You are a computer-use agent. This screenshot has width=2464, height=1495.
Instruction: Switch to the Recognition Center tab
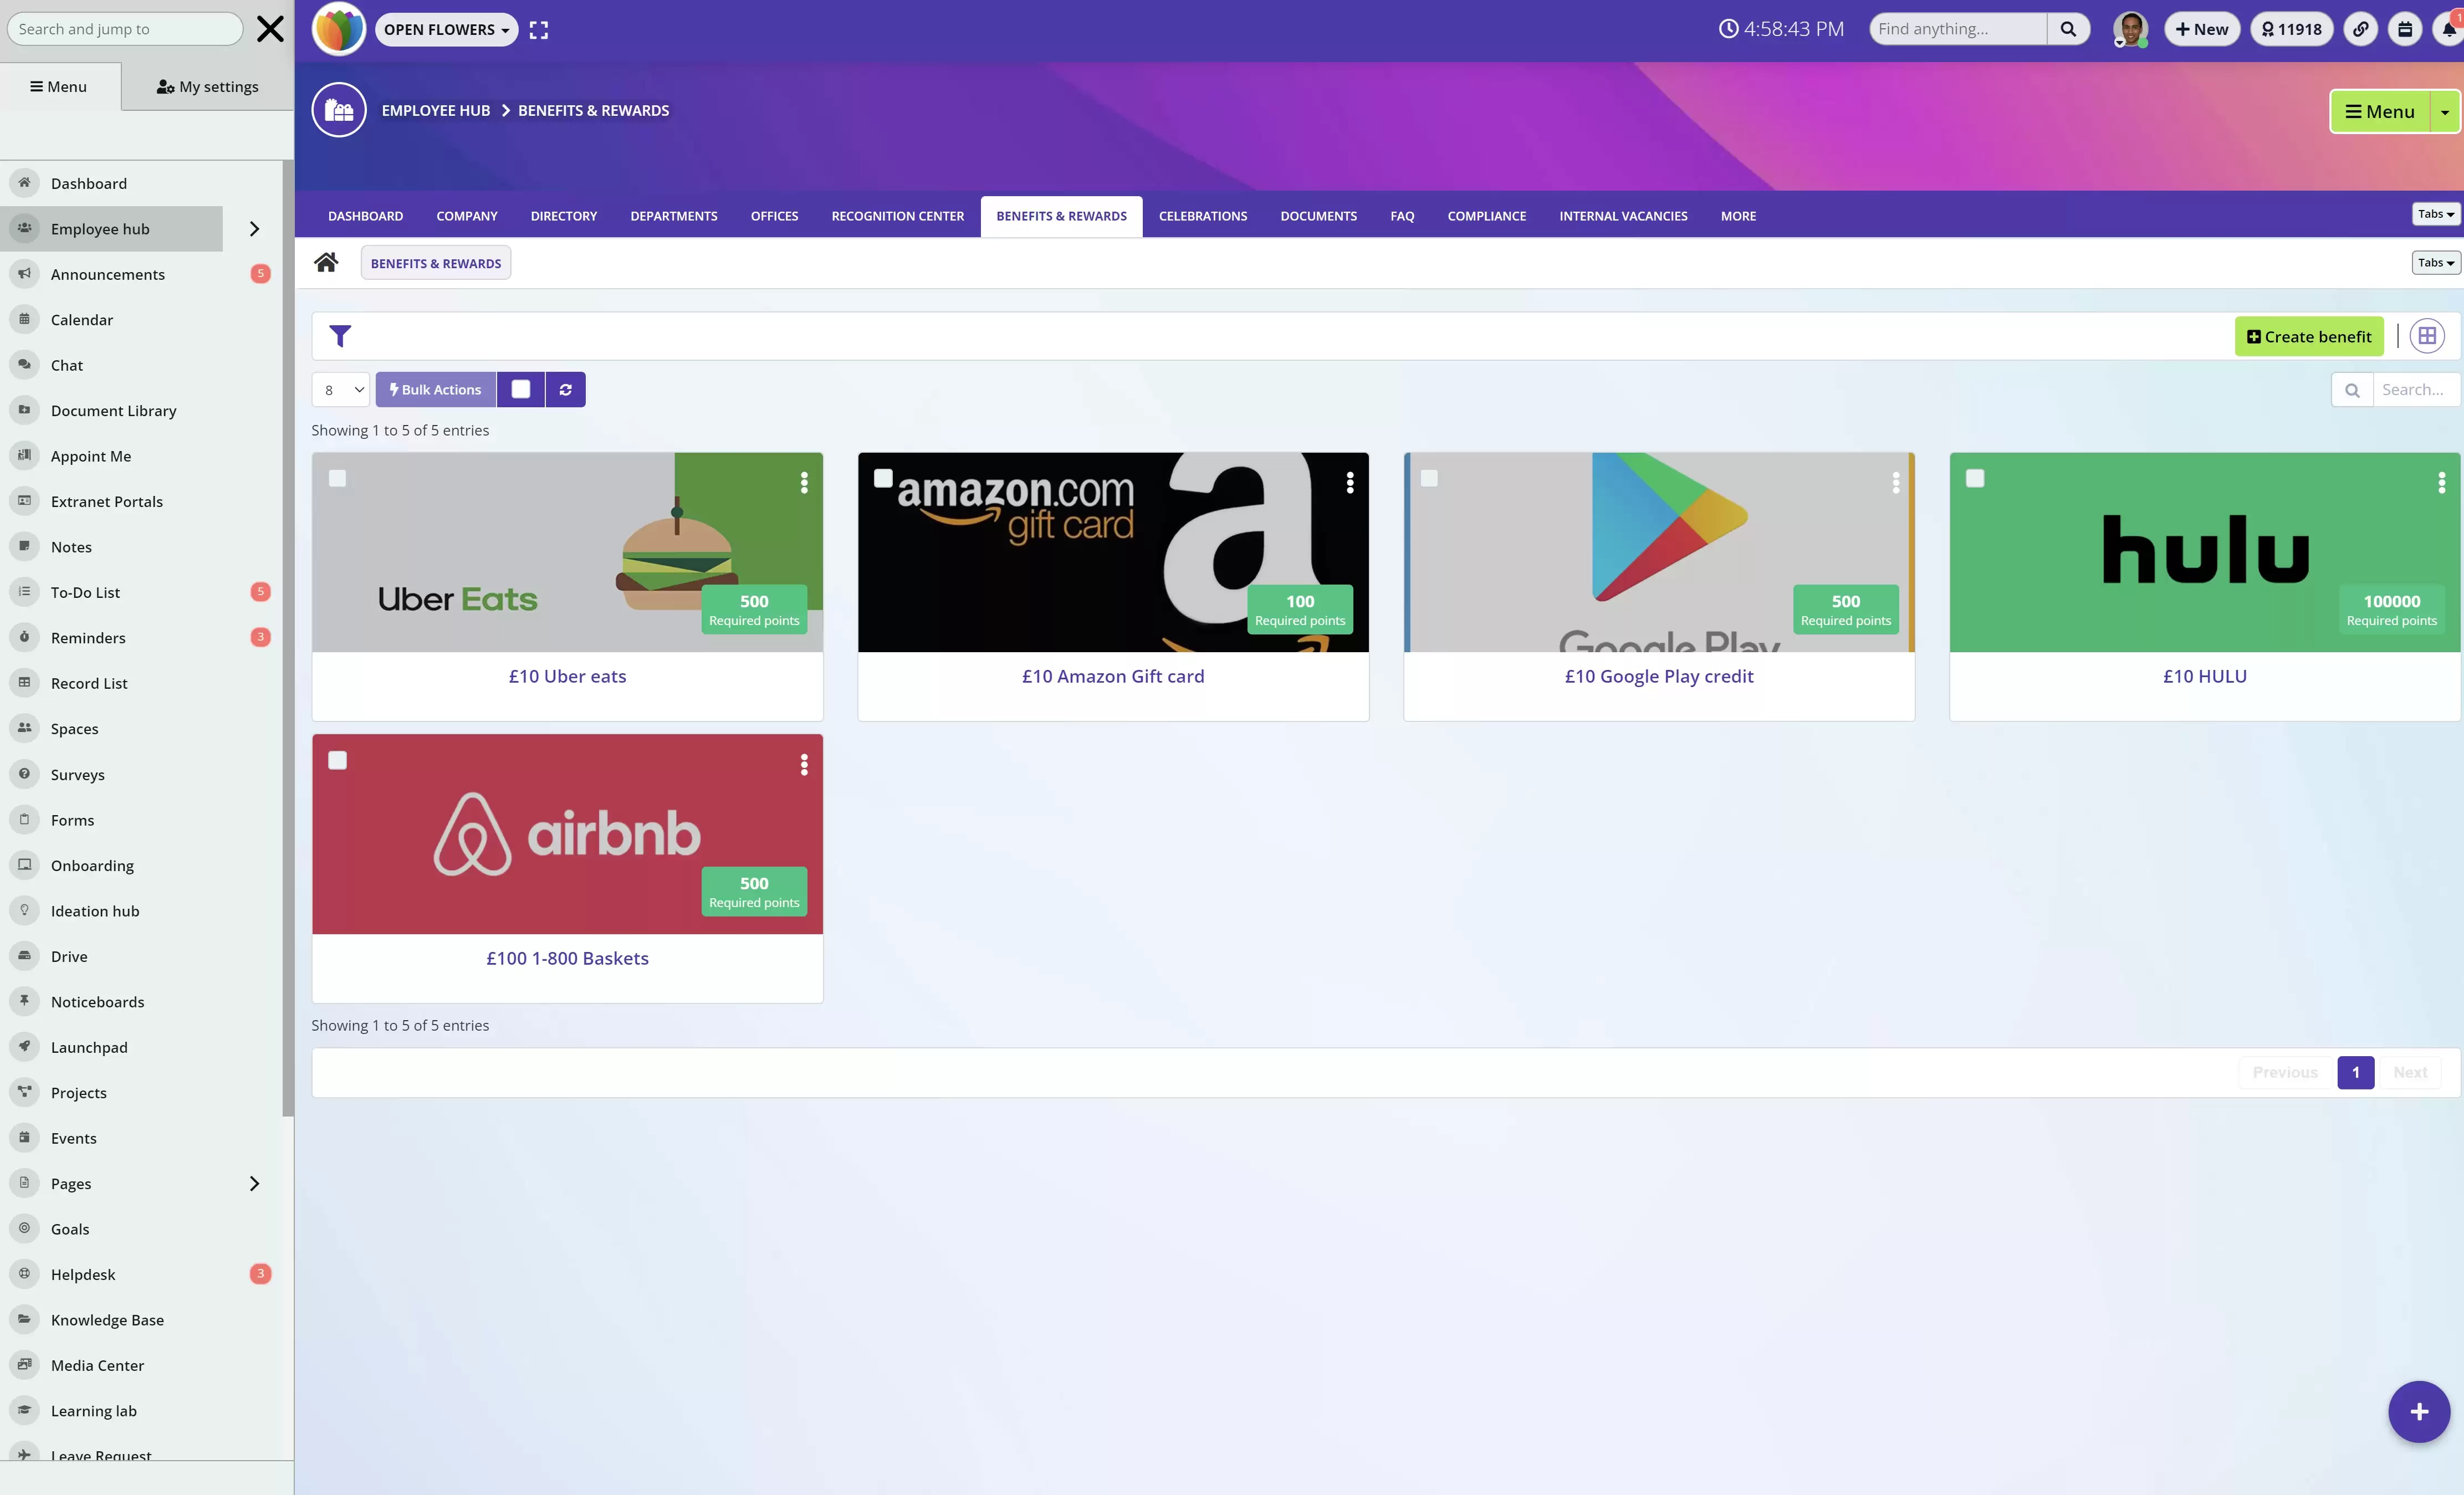point(897,216)
